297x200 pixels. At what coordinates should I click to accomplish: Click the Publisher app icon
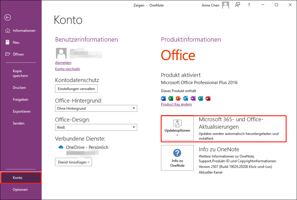coord(200,98)
